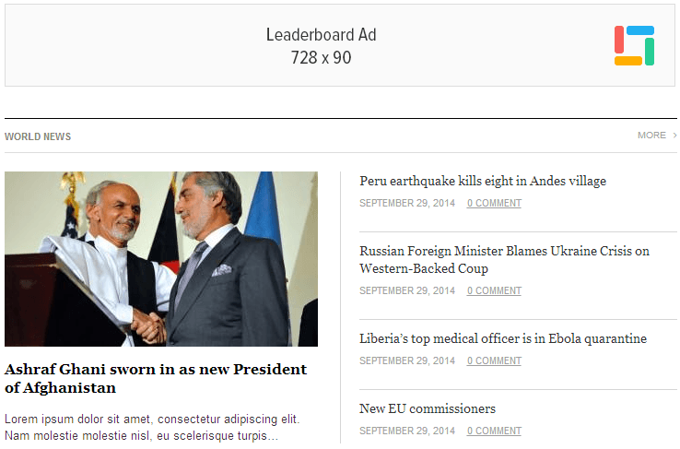Screen dimensions: 680x449
Task: Open the Ashraf Ghani handshake photo
Action: (161, 259)
